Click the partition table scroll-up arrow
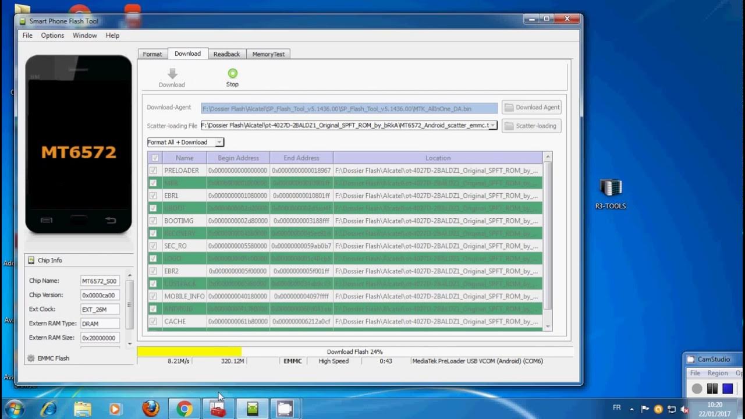Screen dimensions: 745x419 [x=547, y=157]
